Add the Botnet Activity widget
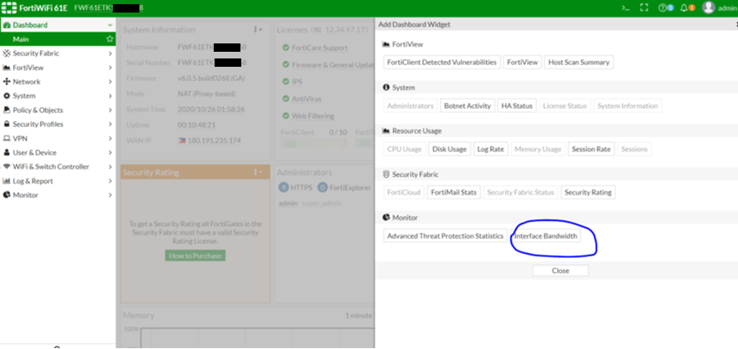Image resolution: width=738 pixels, height=349 pixels. (x=468, y=105)
